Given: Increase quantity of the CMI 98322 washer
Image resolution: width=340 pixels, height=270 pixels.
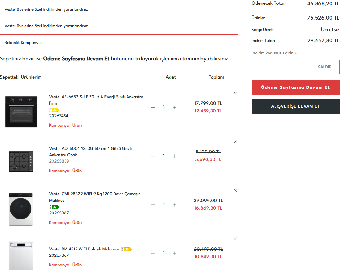Looking at the screenshot, I should tap(175, 205).
